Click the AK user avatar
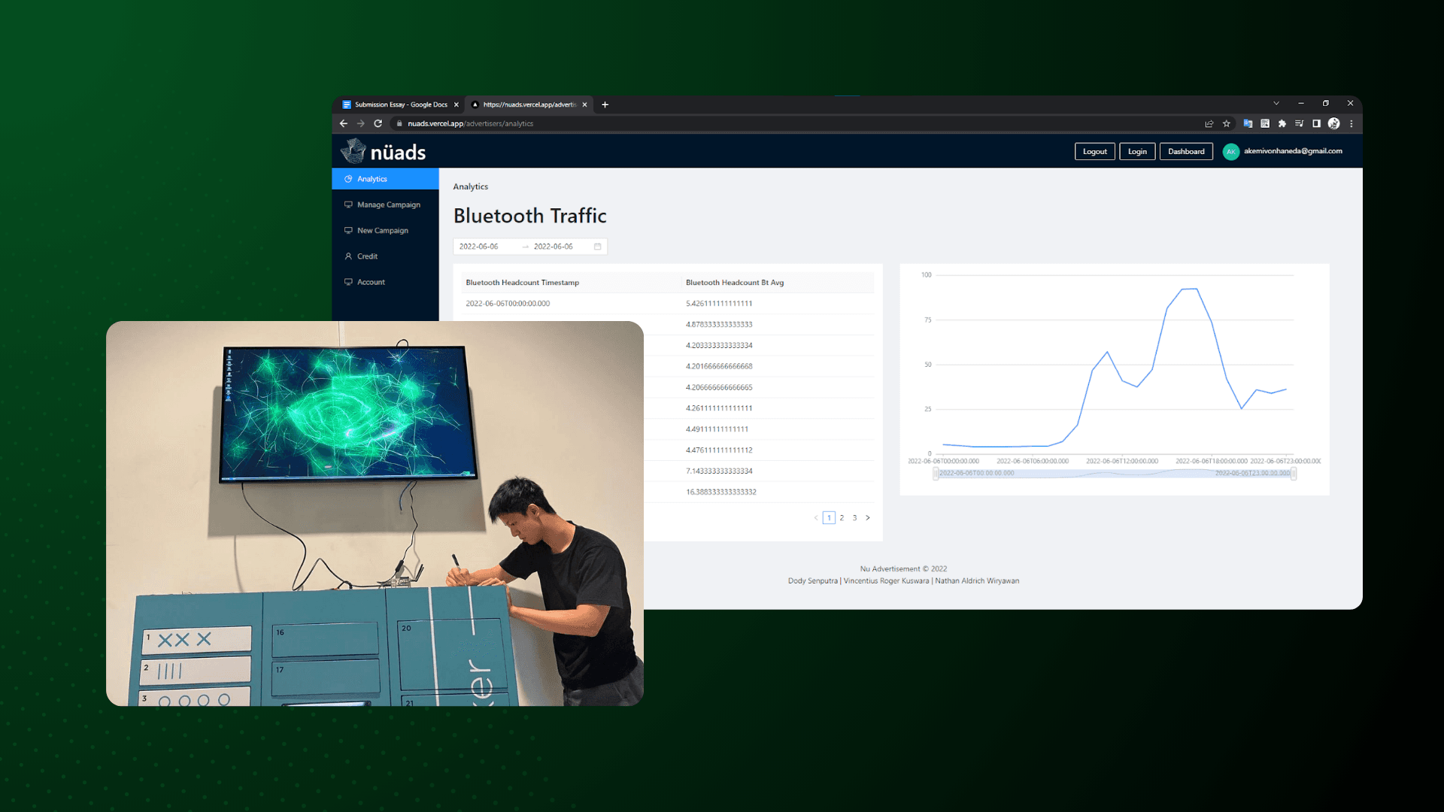Image resolution: width=1444 pixels, height=812 pixels. coord(1231,152)
